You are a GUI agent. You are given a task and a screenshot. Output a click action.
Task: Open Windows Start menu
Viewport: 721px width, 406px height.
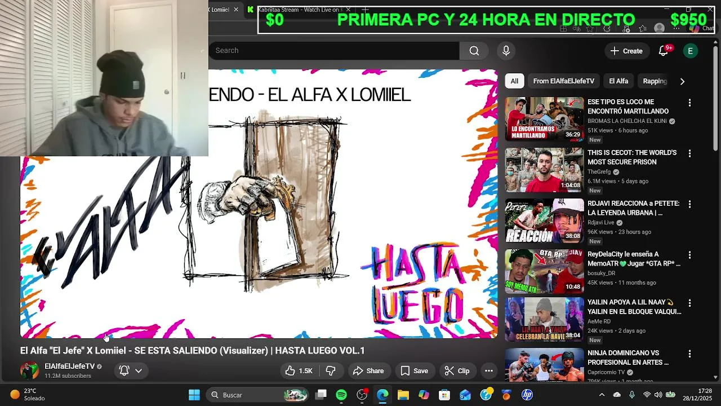194,395
